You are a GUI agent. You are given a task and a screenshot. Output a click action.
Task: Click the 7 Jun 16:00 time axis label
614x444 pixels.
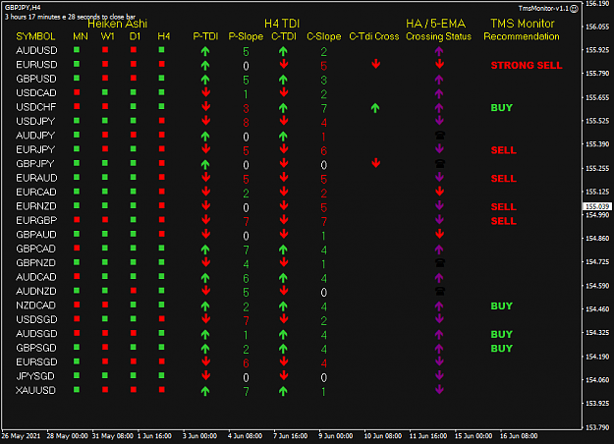coord(291,436)
